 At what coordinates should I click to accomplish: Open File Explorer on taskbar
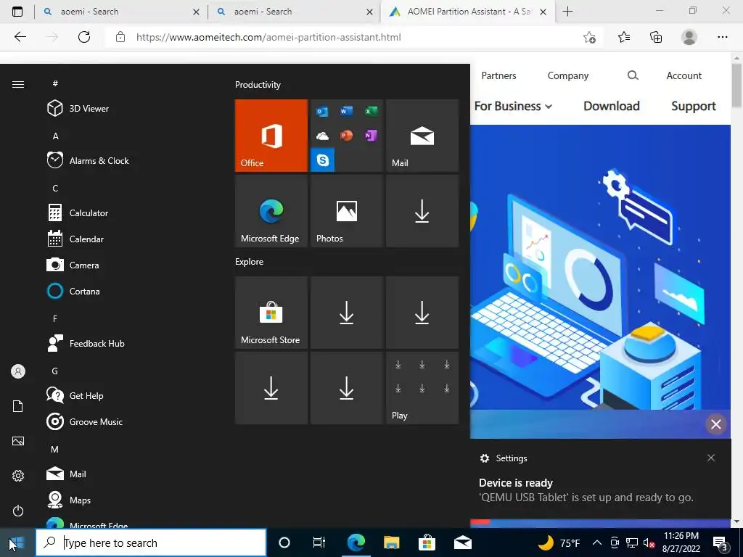(391, 542)
